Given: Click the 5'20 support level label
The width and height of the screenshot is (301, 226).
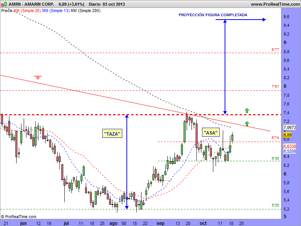Looking at the screenshot, I should point(275,205).
